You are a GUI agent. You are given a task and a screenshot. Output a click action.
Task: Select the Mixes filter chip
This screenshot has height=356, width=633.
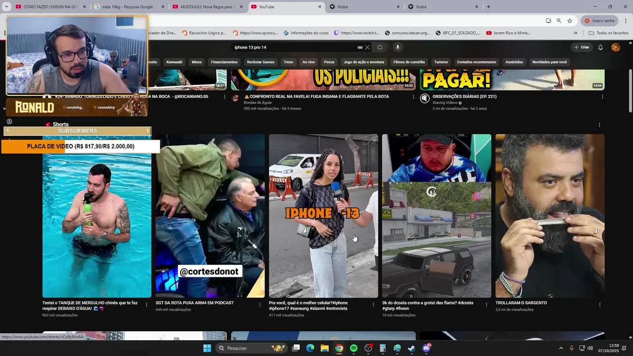pyautogui.click(x=197, y=62)
